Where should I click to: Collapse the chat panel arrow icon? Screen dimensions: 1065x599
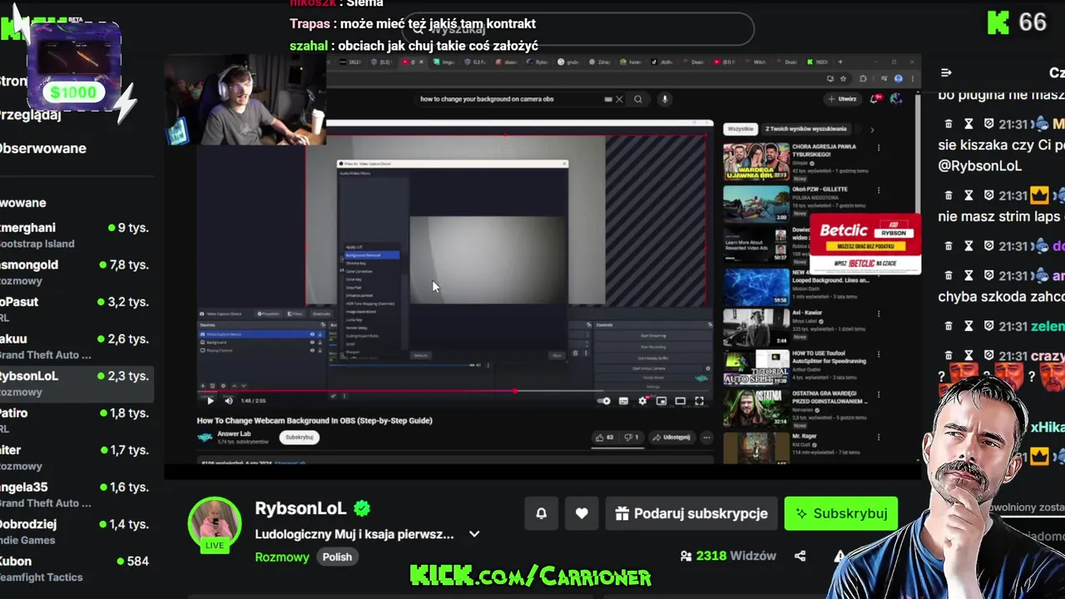click(x=946, y=73)
